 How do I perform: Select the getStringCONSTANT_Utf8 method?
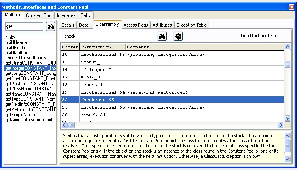pos(30,63)
